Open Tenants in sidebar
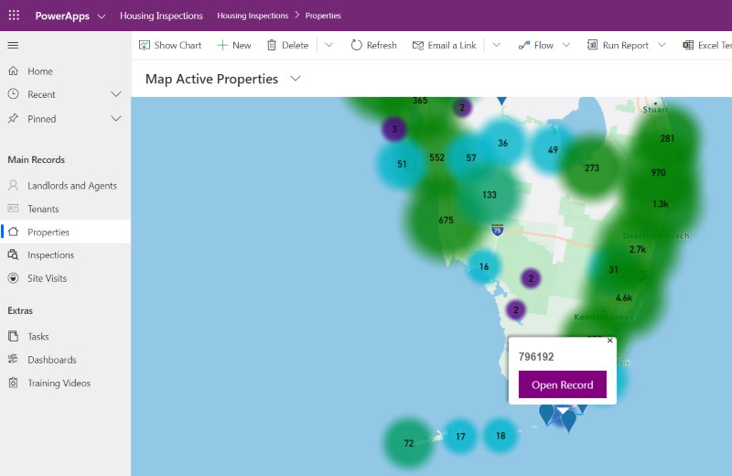This screenshot has width=732, height=476. [65, 209]
